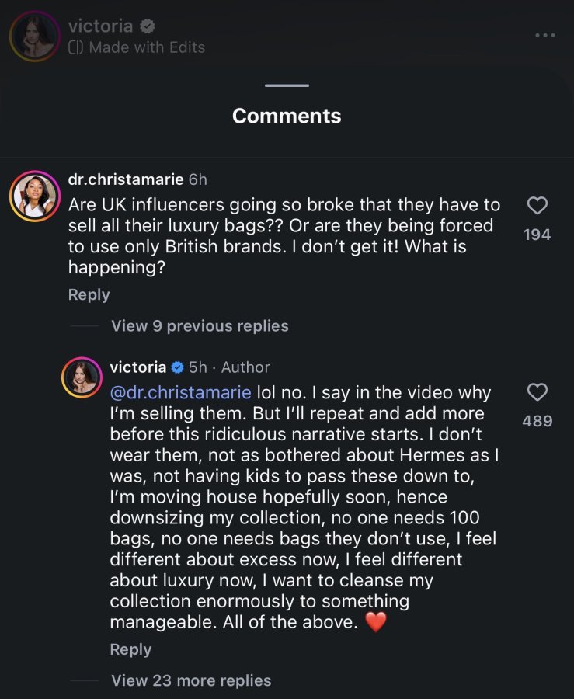Reply to victoria's author comment
Image resolution: width=574 pixels, height=699 pixels.
pyautogui.click(x=130, y=649)
